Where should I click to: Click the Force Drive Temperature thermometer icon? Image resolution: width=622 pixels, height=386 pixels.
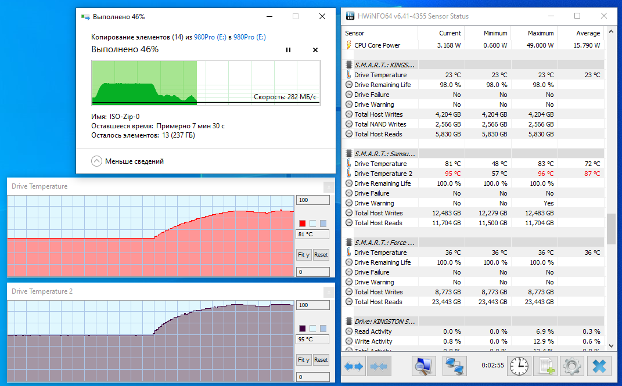348,252
